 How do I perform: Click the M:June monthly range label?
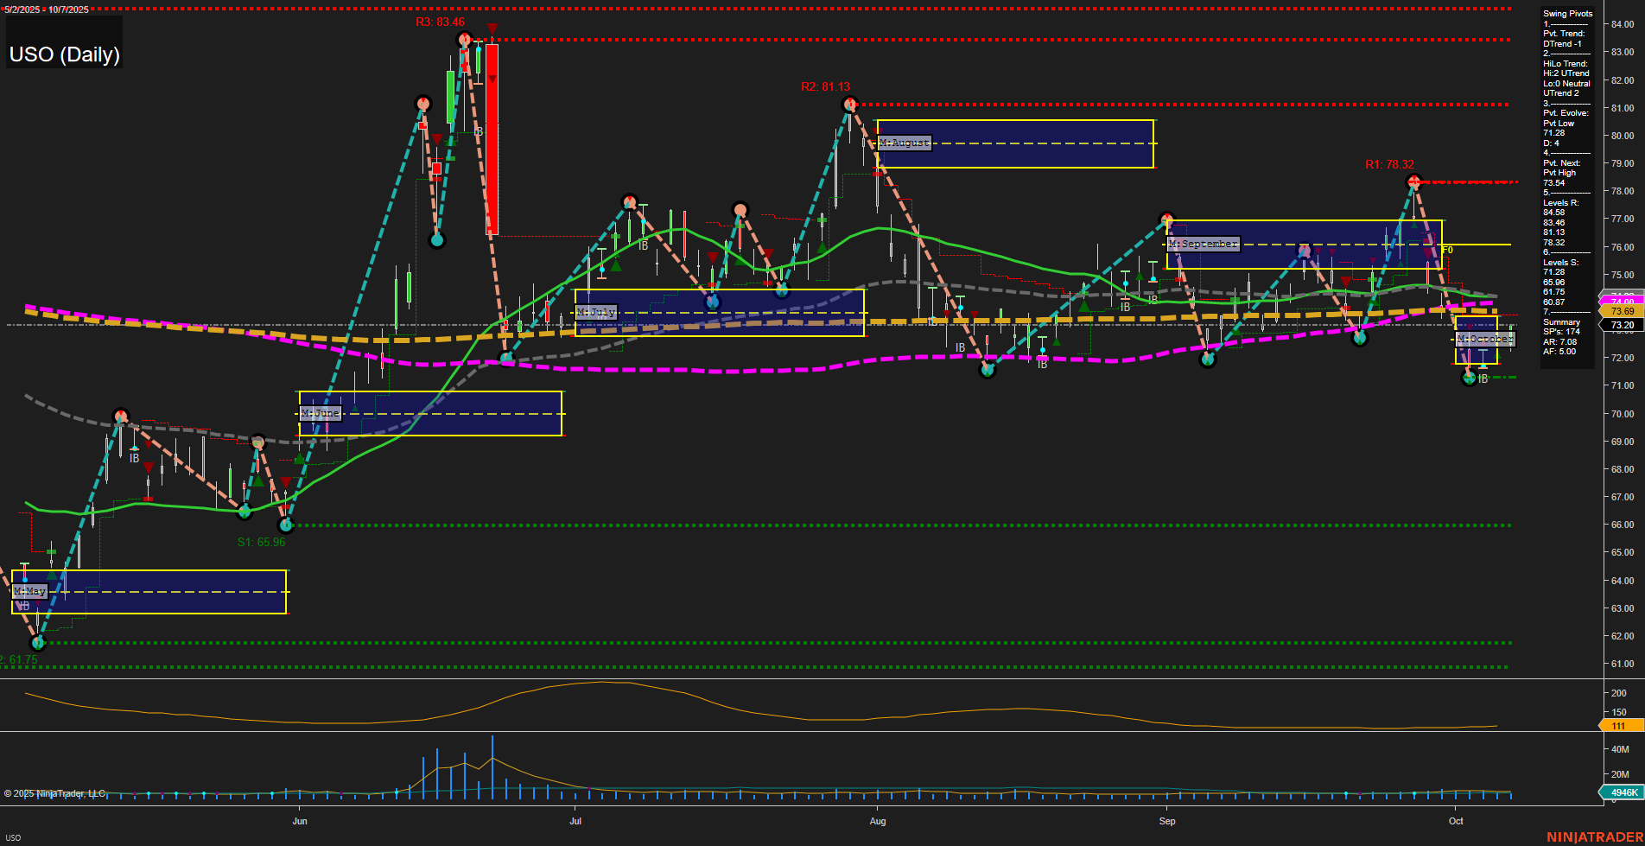320,413
